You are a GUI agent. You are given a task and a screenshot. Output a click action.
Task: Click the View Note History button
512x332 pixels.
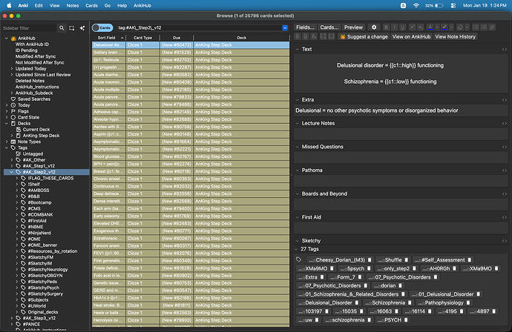click(454, 36)
